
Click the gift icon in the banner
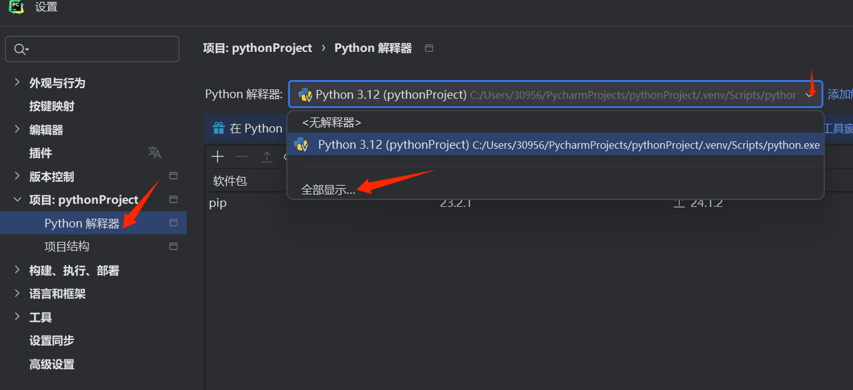219,128
